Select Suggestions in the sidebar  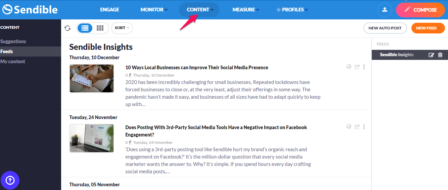[13, 41]
